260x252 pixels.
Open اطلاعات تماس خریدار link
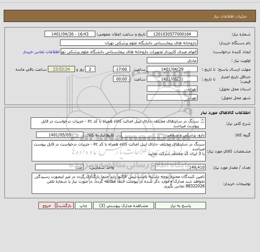[41, 52]
